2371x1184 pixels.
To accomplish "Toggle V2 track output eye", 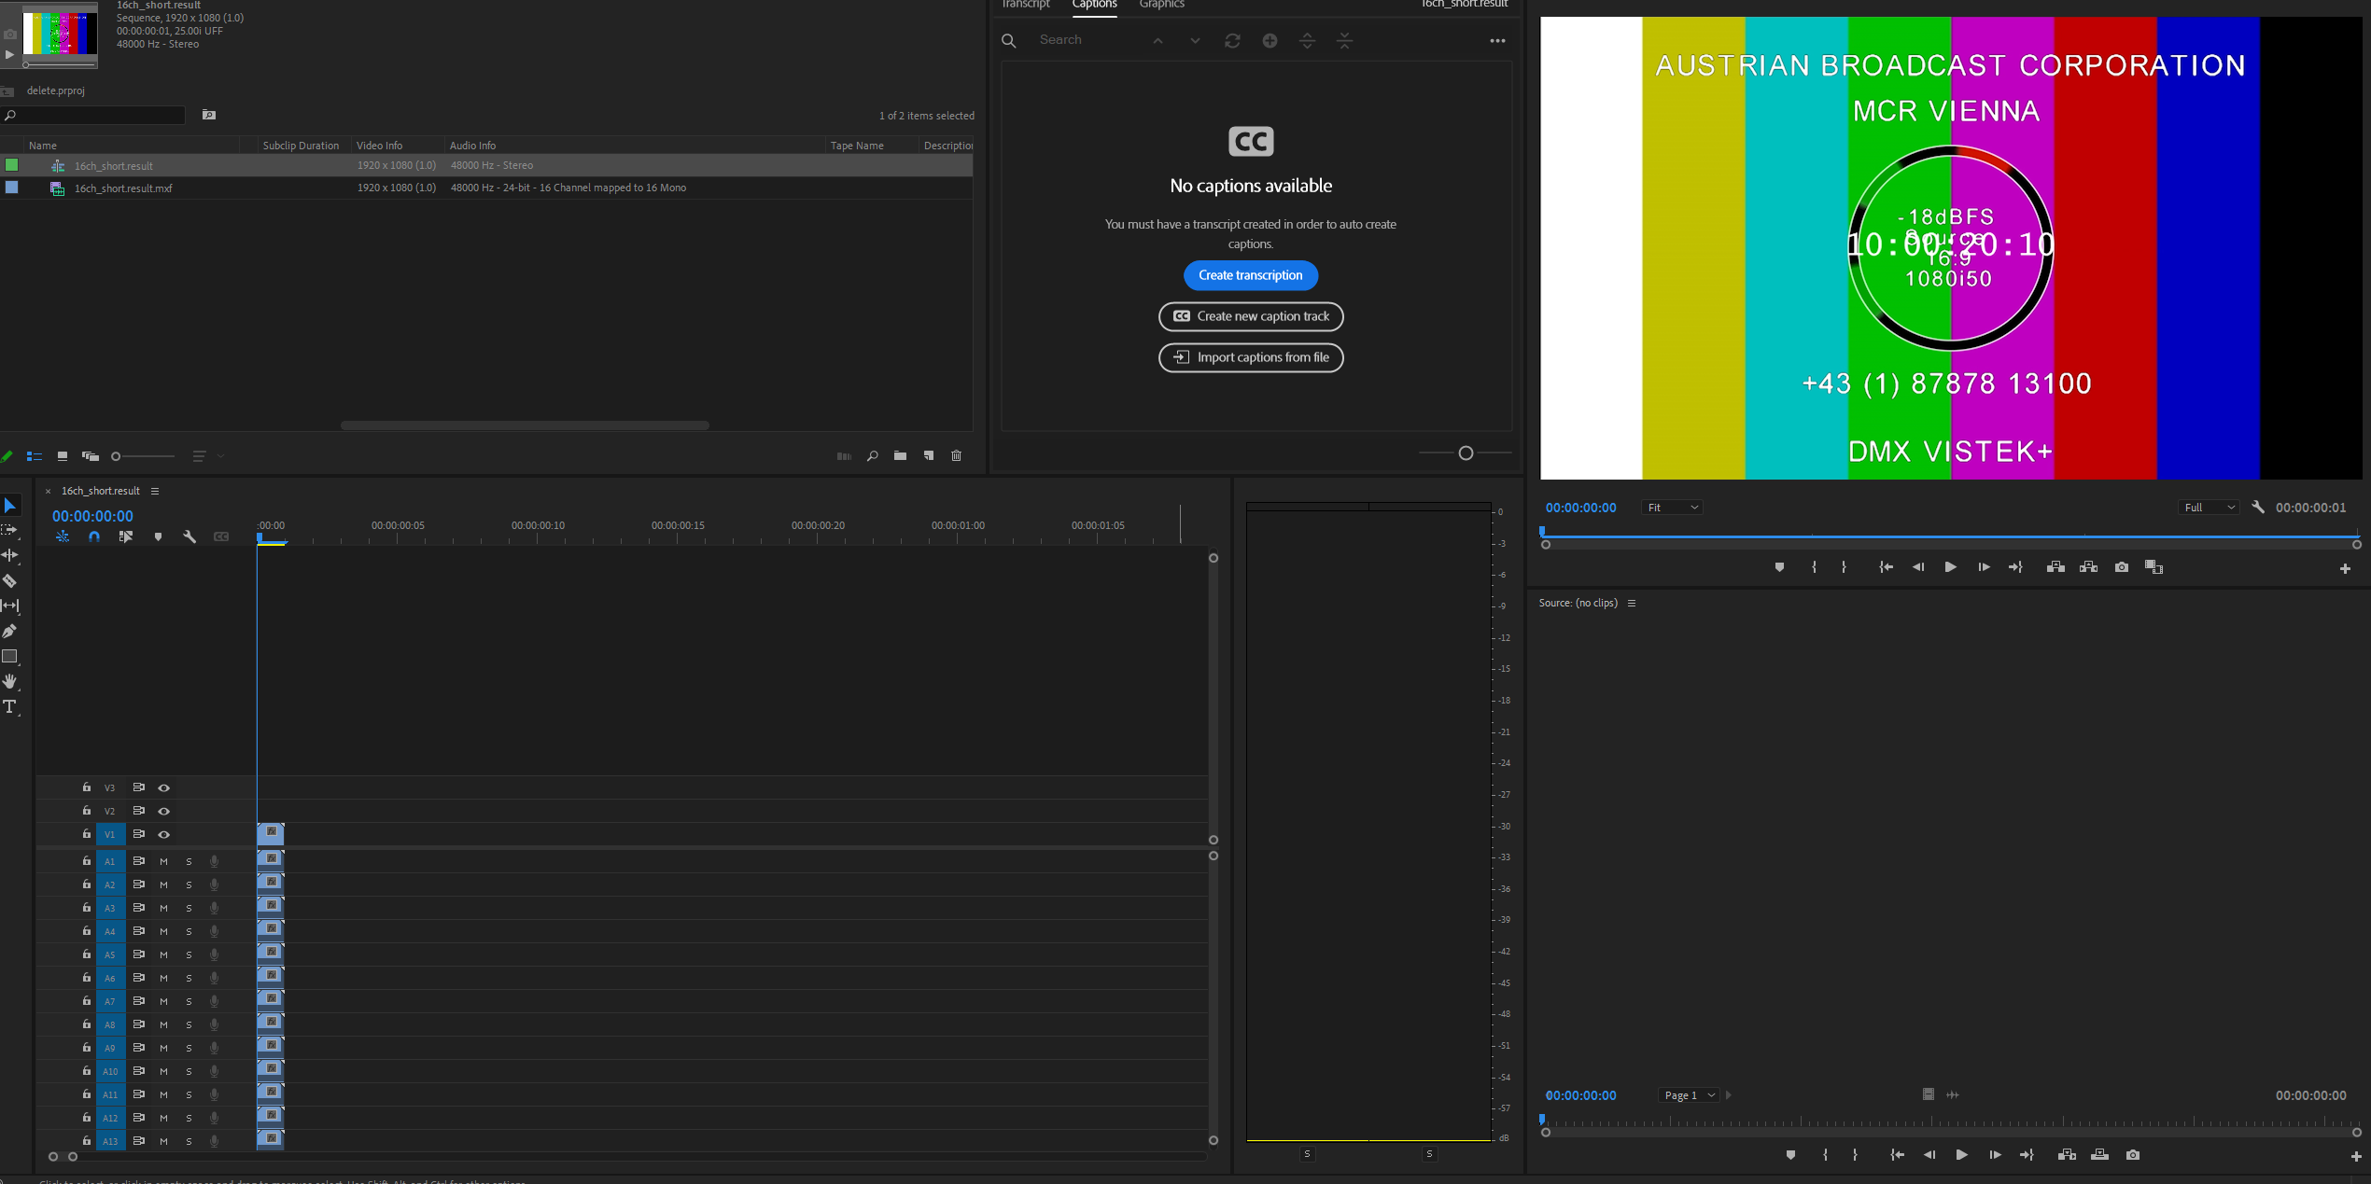I will (164, 812).
